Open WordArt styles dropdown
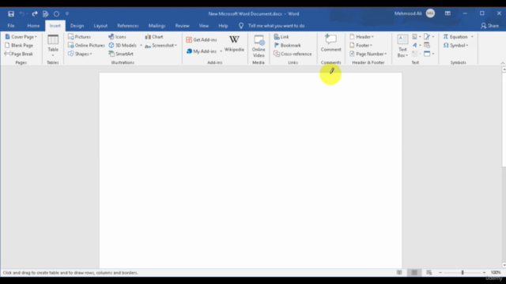 click(417, 46)
